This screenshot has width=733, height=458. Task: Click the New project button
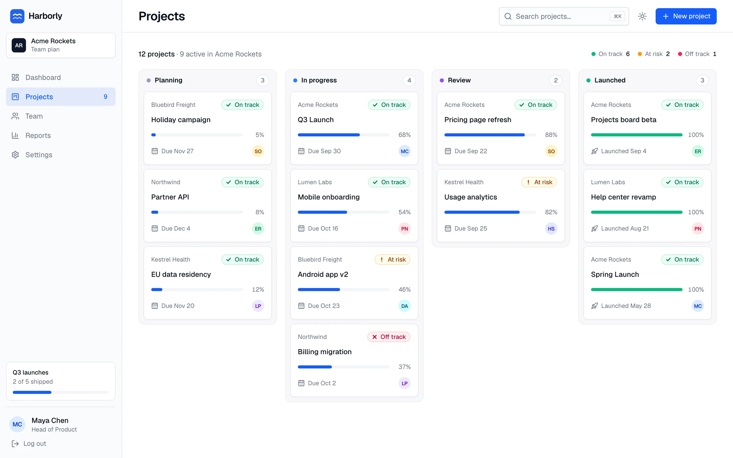pyautogui.click(x=686, y=16)
